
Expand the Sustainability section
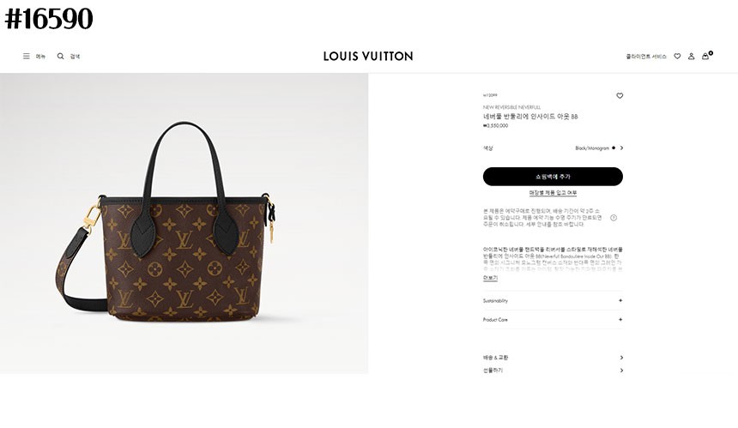coord(553,300)
